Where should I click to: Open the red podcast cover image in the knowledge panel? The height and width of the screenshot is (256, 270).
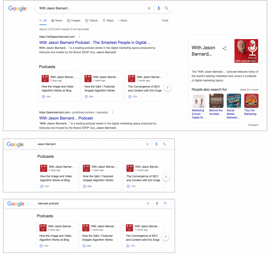click(x=246, y=51)
